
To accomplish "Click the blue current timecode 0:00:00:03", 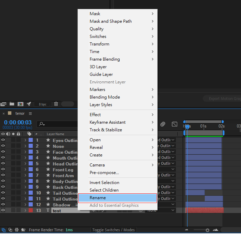I will [18, 122].
